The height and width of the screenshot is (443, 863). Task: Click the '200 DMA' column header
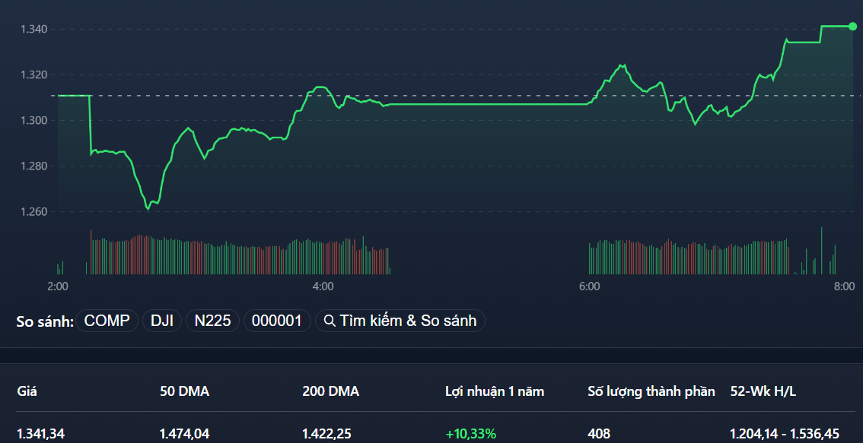(x=331, y=391)
